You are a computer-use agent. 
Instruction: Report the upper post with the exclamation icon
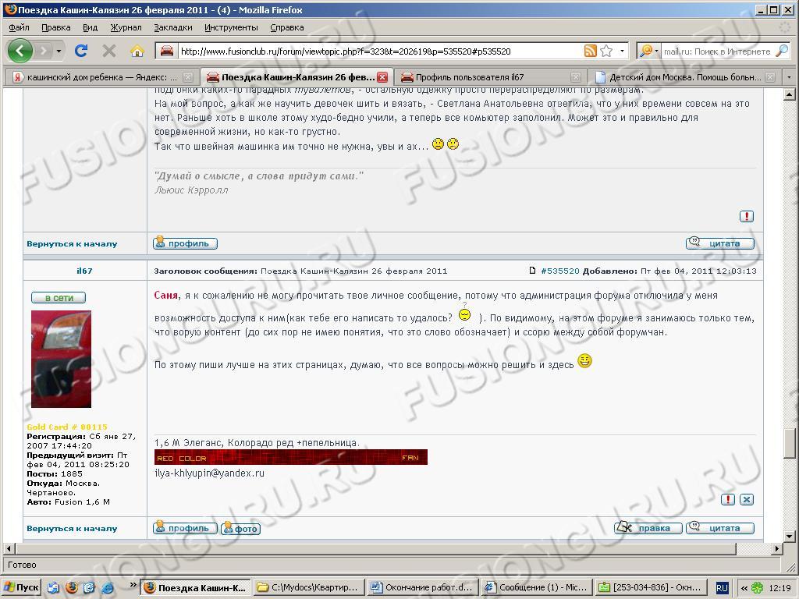coord(747,217)
